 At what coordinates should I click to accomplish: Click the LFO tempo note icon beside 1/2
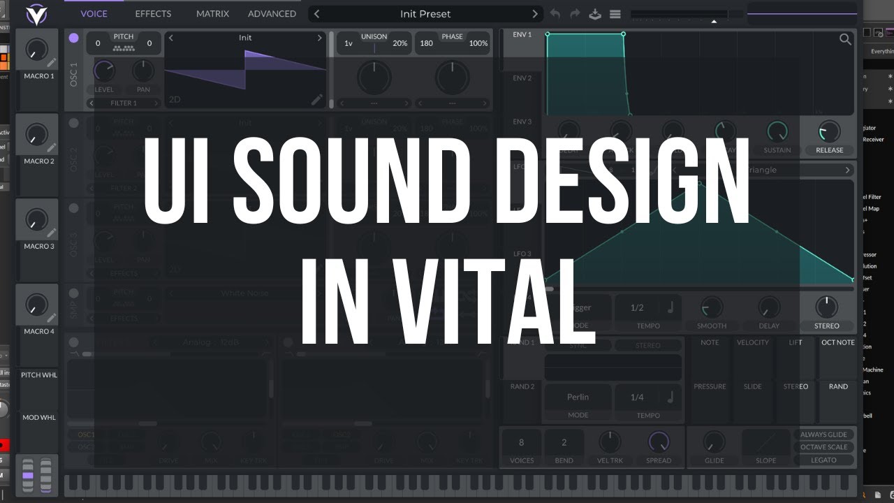[x=670, y=307]
